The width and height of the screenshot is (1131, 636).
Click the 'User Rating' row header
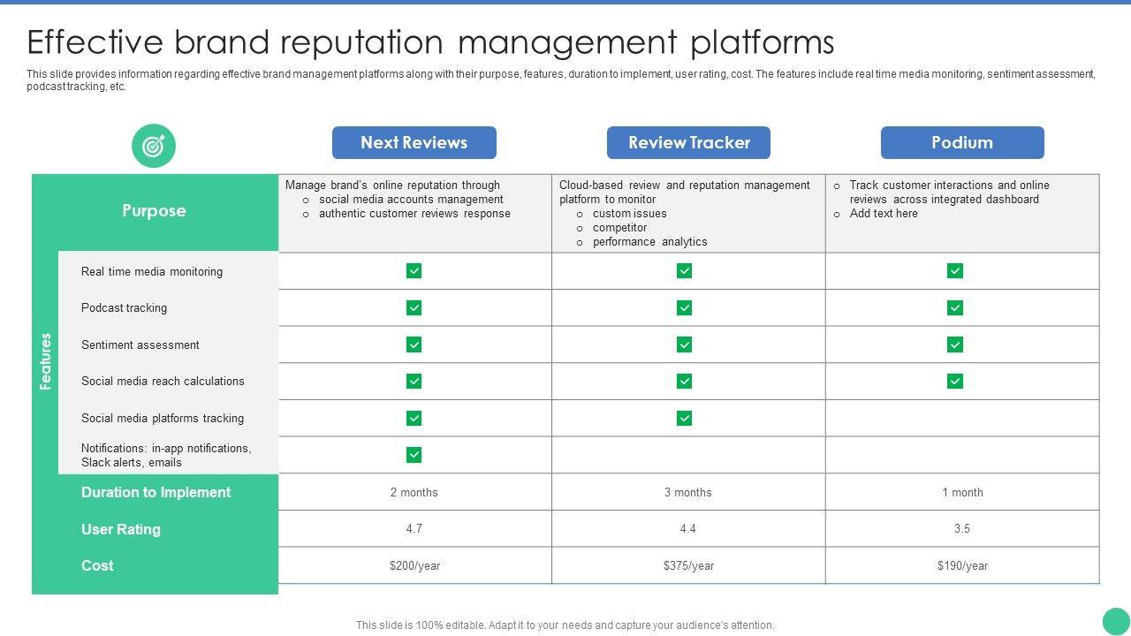point(121,530)
